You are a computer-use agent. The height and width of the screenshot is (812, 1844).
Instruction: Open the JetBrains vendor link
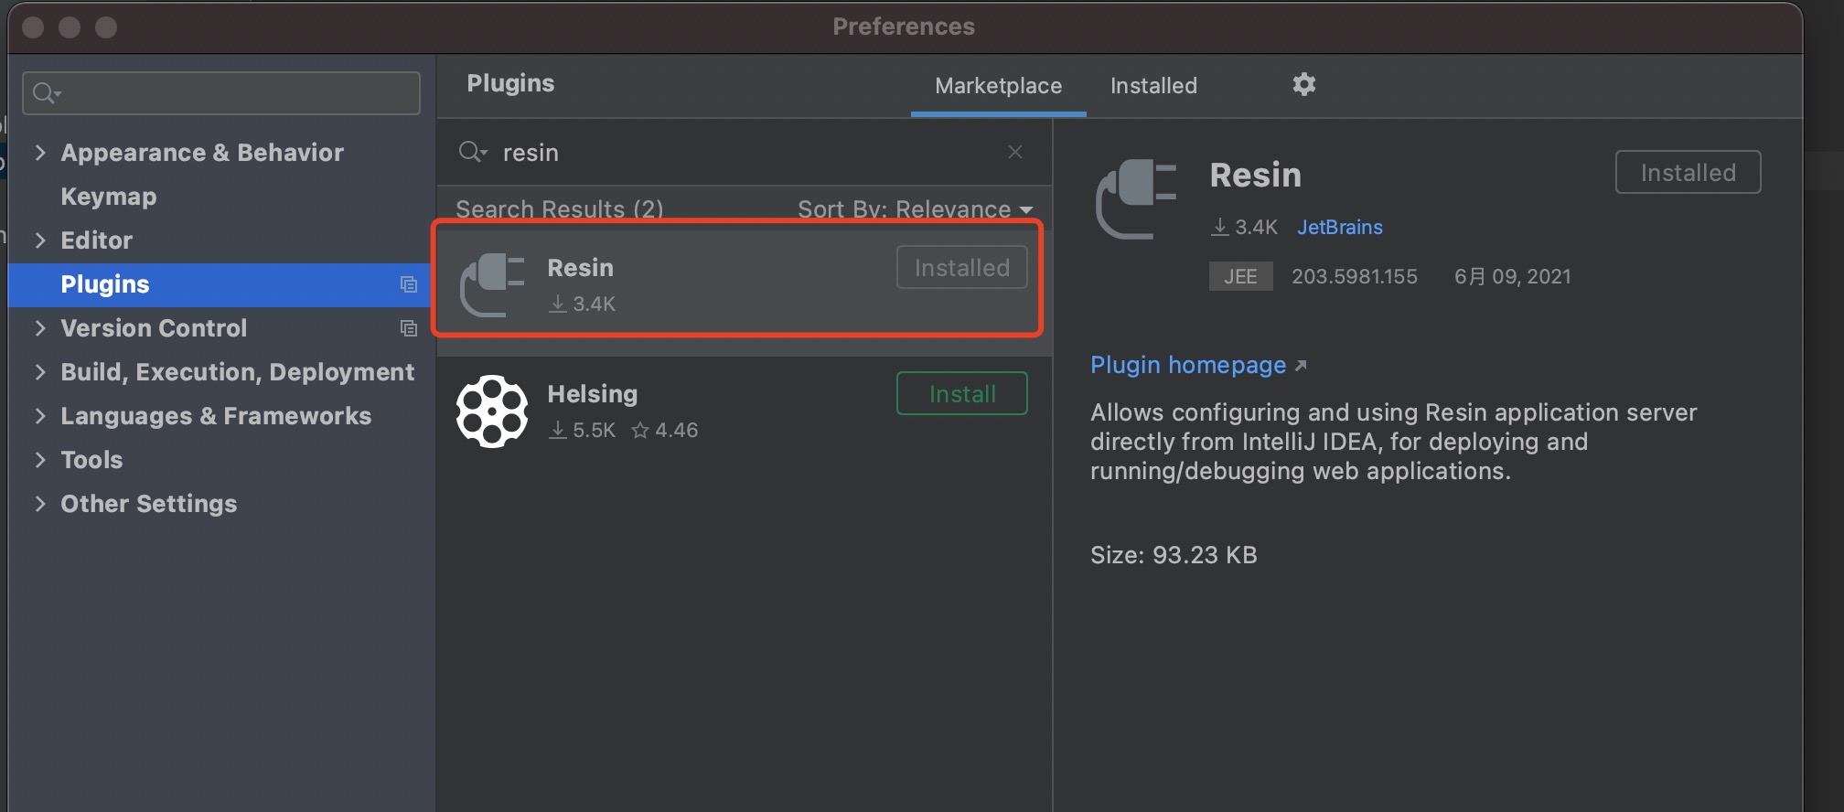1339,227
